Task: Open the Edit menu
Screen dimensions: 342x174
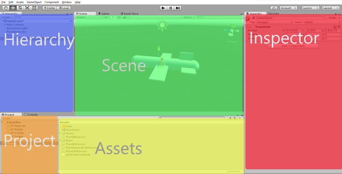Action: [11, 2]
